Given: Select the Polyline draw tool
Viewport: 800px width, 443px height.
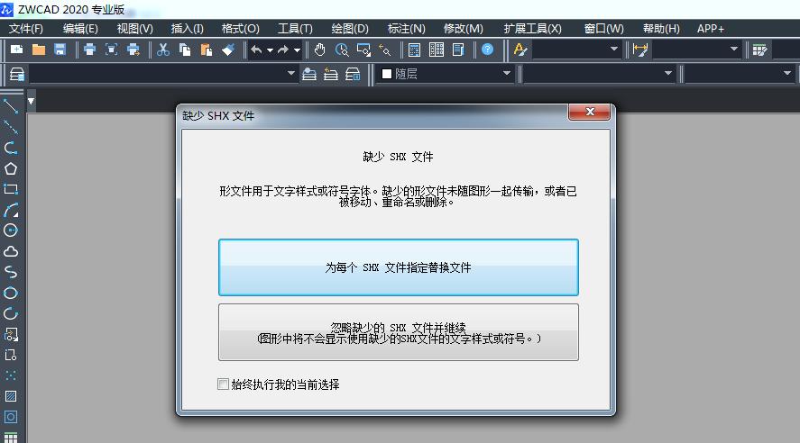Looking at the screenshot, I should tap(11, 149).
